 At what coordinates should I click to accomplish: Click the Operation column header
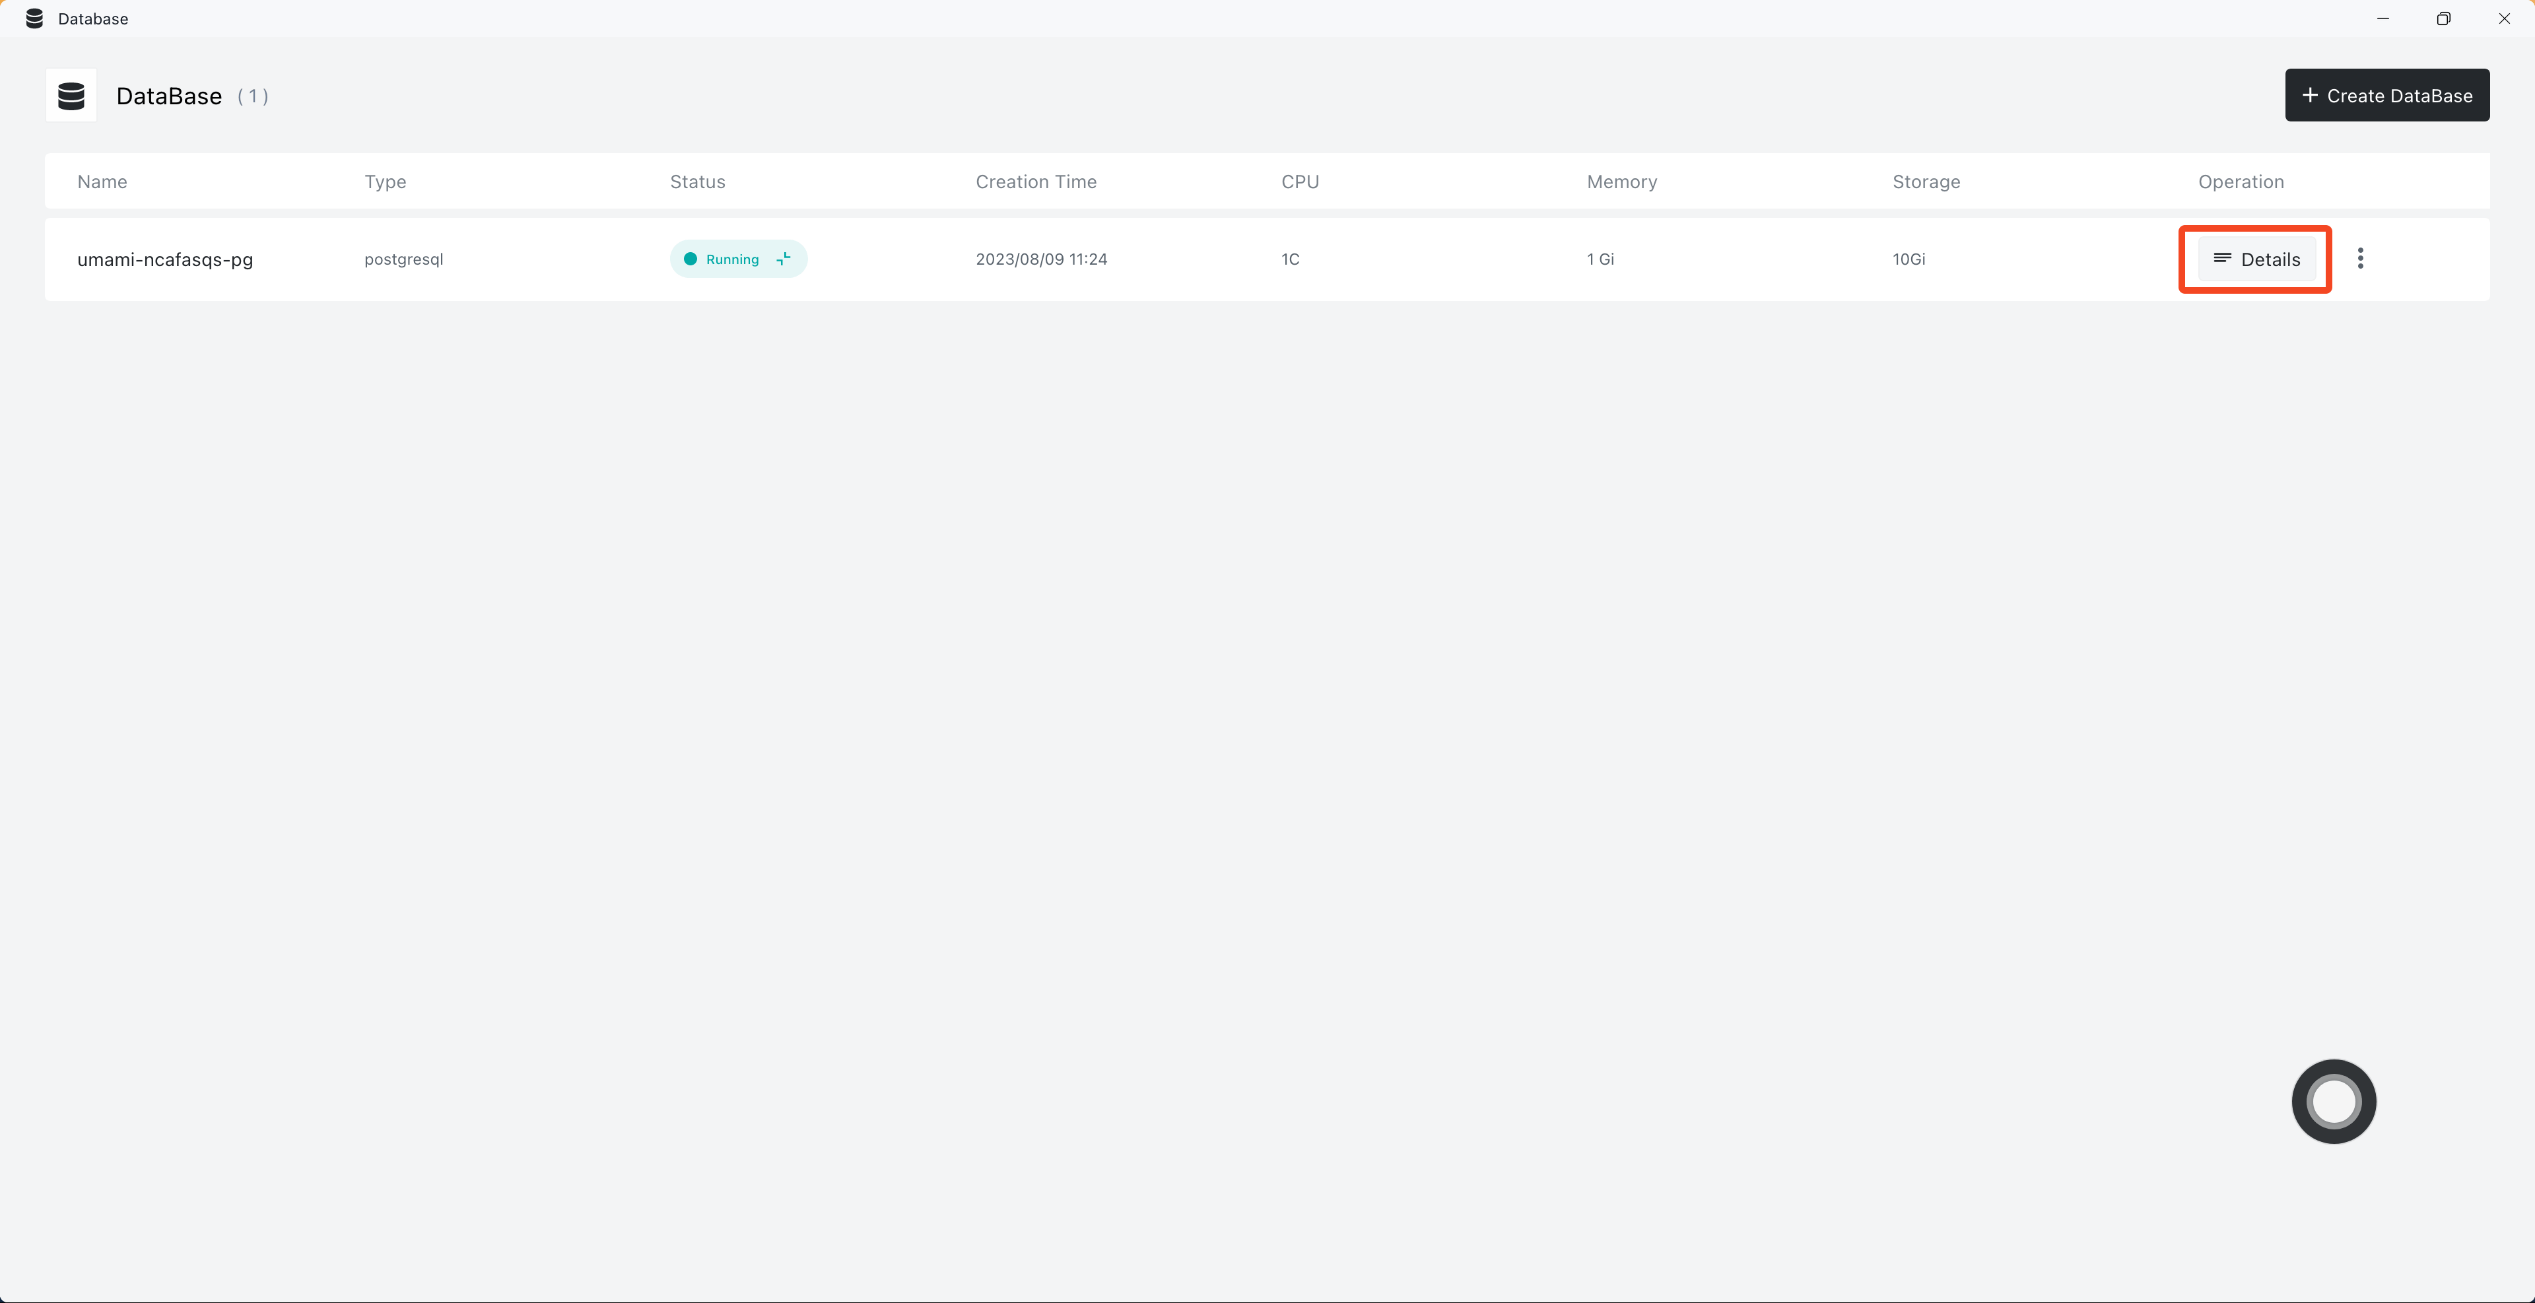[x=2241, y=182]
